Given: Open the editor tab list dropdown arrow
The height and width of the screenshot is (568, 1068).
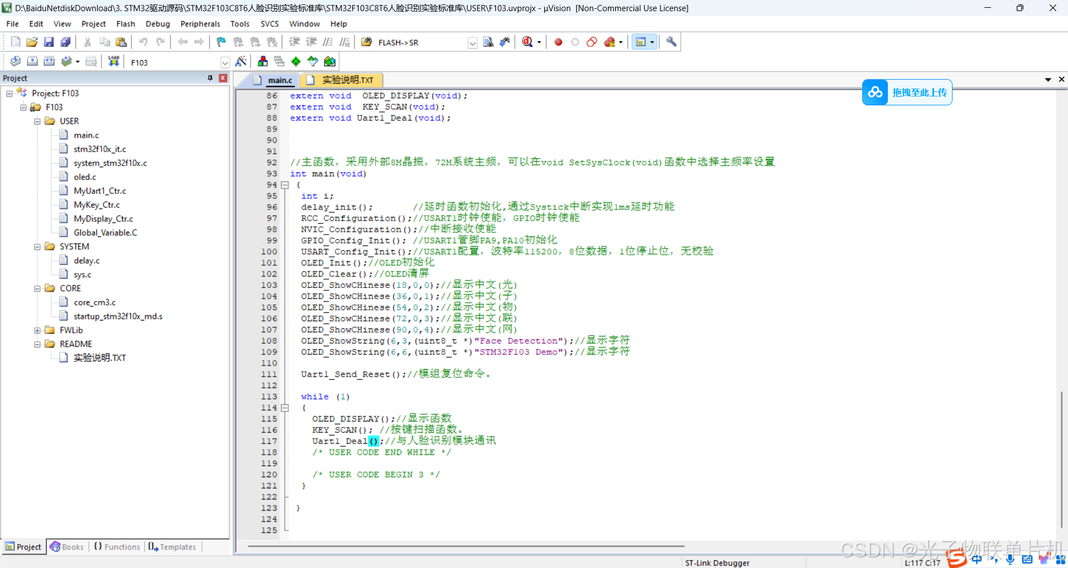Looking at the screenshot, I should 1048,80.
